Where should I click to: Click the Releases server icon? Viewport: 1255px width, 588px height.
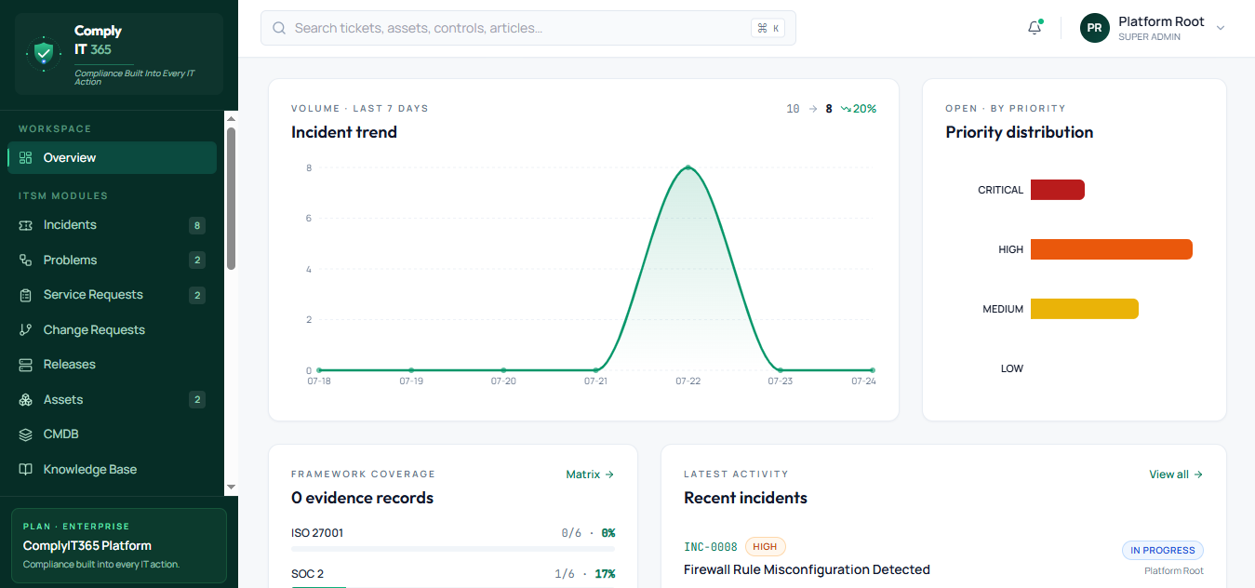point(26,365)
